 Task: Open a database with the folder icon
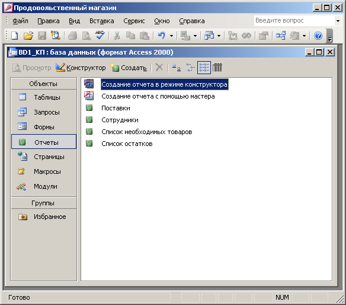(x=28, y=36)
